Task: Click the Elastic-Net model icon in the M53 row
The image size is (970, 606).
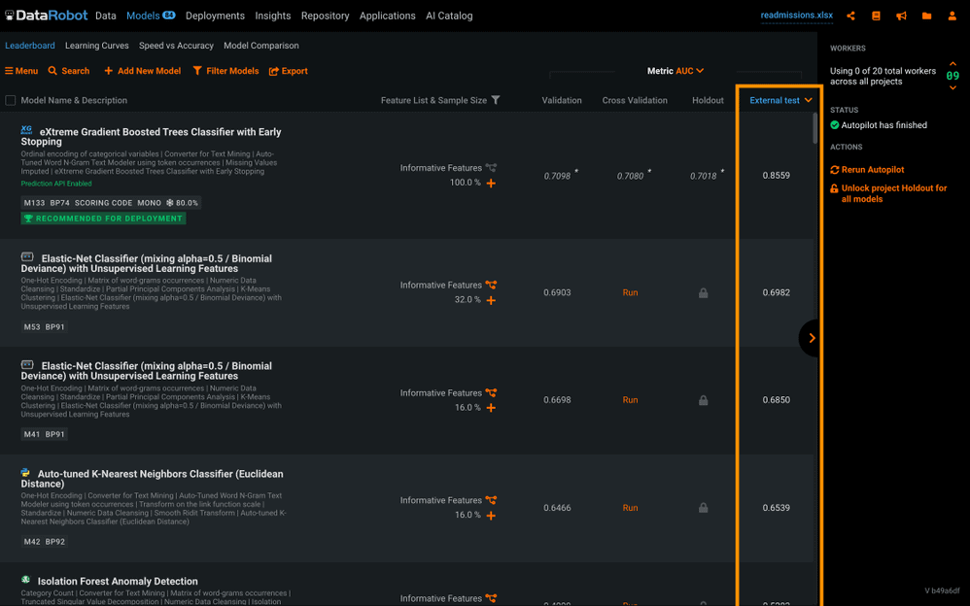Action: click(x=27, y=256)
